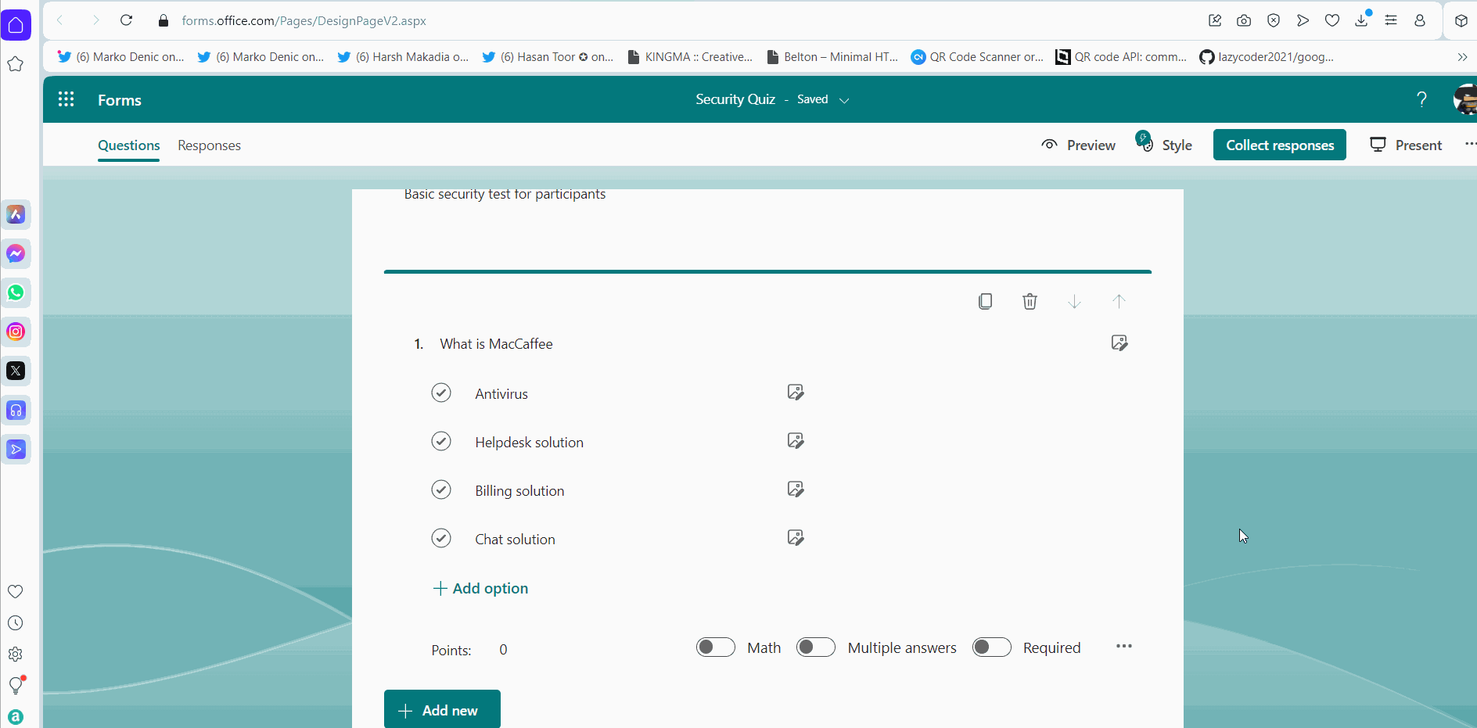
Task: Open the Hasan Toor Twitter bookmark
Action: point(548,56)
